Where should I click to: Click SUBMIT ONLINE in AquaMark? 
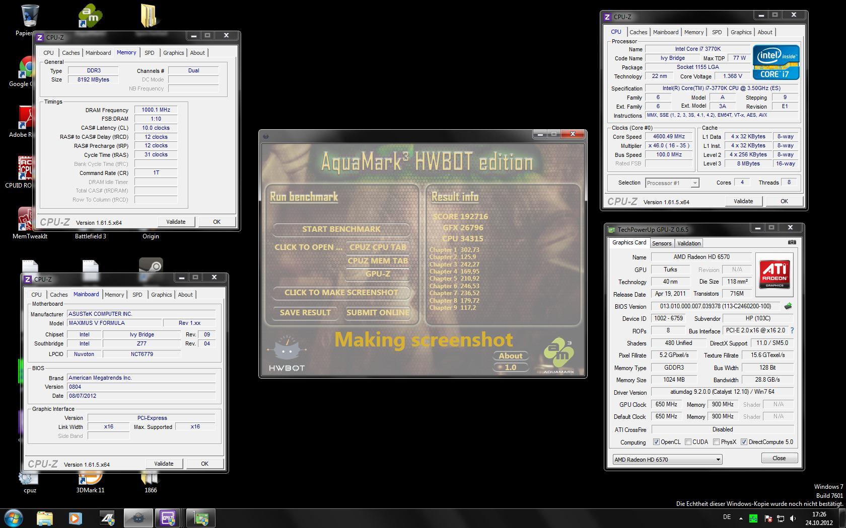point(378,313)
